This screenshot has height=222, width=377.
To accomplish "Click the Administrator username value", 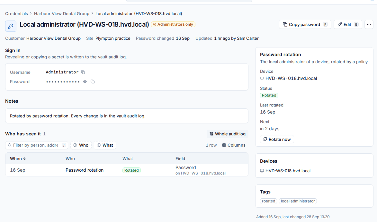I will click(62, 72).
